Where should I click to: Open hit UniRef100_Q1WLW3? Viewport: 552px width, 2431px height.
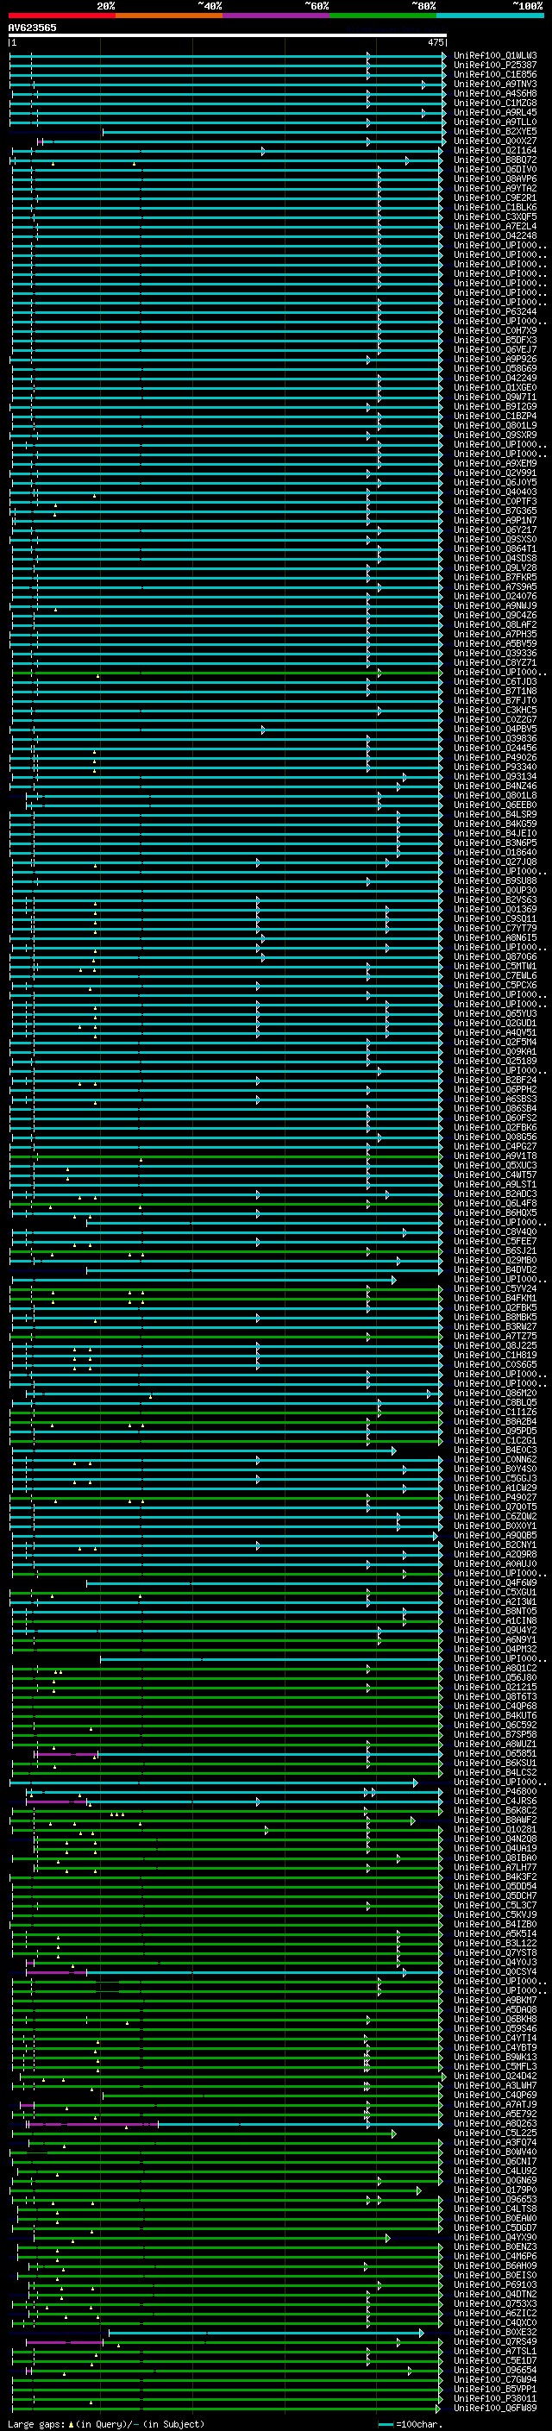(495, 56)
